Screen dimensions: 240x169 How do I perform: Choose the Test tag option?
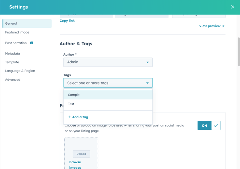pyautogui.click(x=108, y=104)
